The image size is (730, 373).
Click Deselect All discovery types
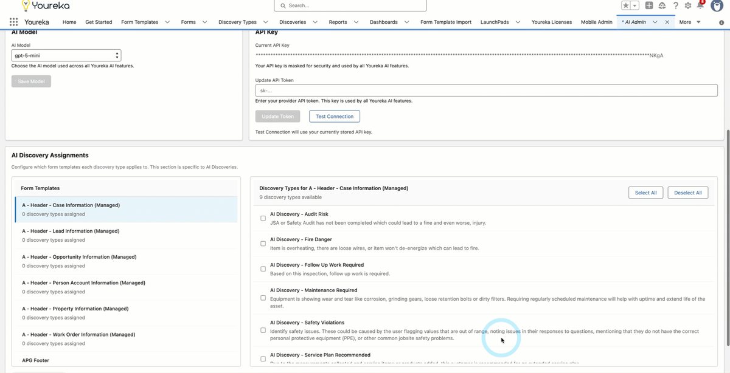pos(688,193)
